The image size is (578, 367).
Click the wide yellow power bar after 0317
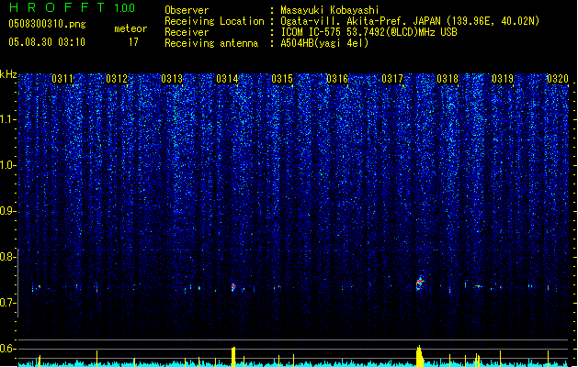(420, 356)
